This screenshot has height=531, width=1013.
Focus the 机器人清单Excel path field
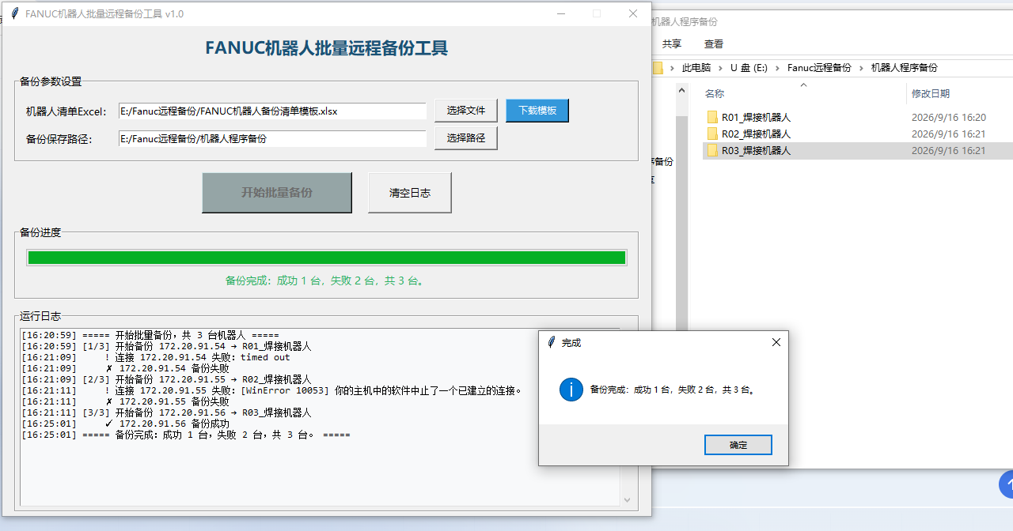click(272, 111)
